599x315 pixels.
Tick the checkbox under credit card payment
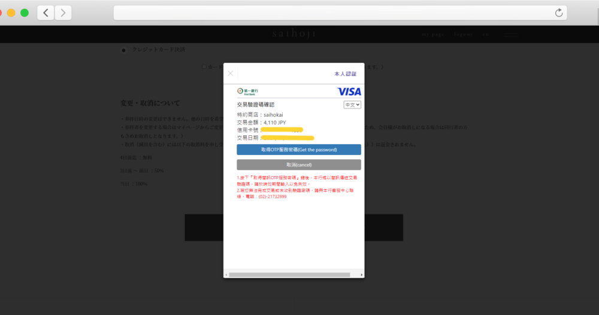click(x=204, y=67)
